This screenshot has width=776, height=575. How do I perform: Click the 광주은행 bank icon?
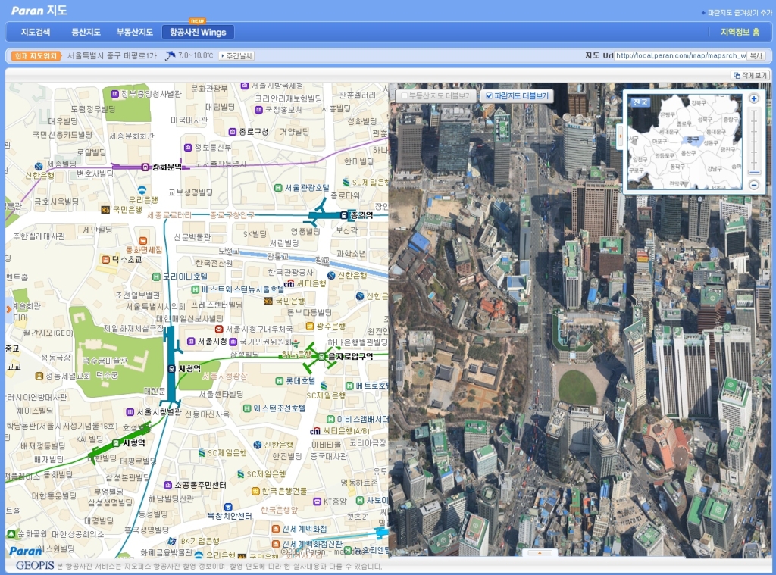(310, 326)
